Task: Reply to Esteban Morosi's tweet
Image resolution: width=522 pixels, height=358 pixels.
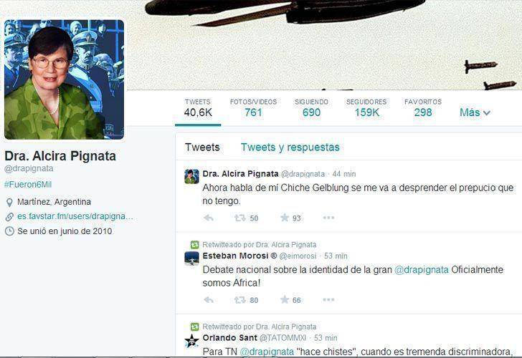Action: click(x=209, y=300)
